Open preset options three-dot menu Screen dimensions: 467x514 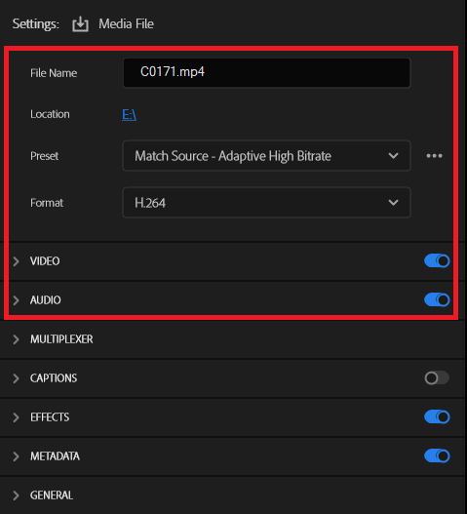434,156
